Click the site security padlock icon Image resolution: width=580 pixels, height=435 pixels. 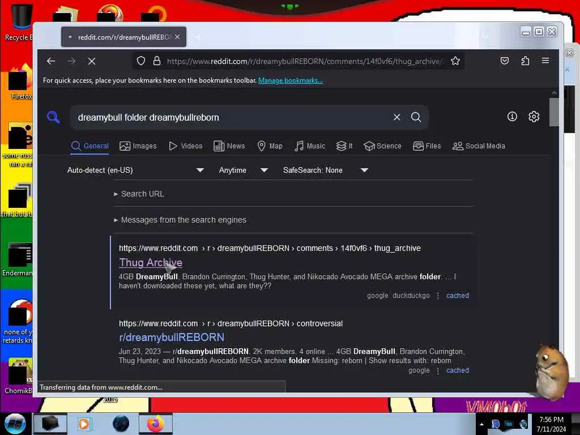[x=157, y=61]
